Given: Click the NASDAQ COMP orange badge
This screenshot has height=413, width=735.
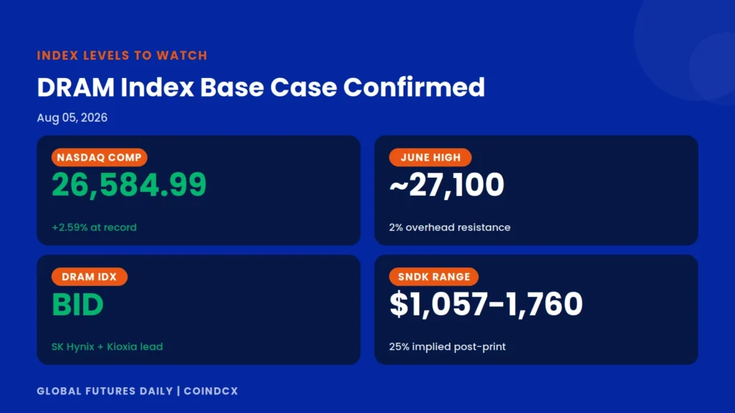Looking at the screenshot, I should pyautogui.click(x=99, y=157).
